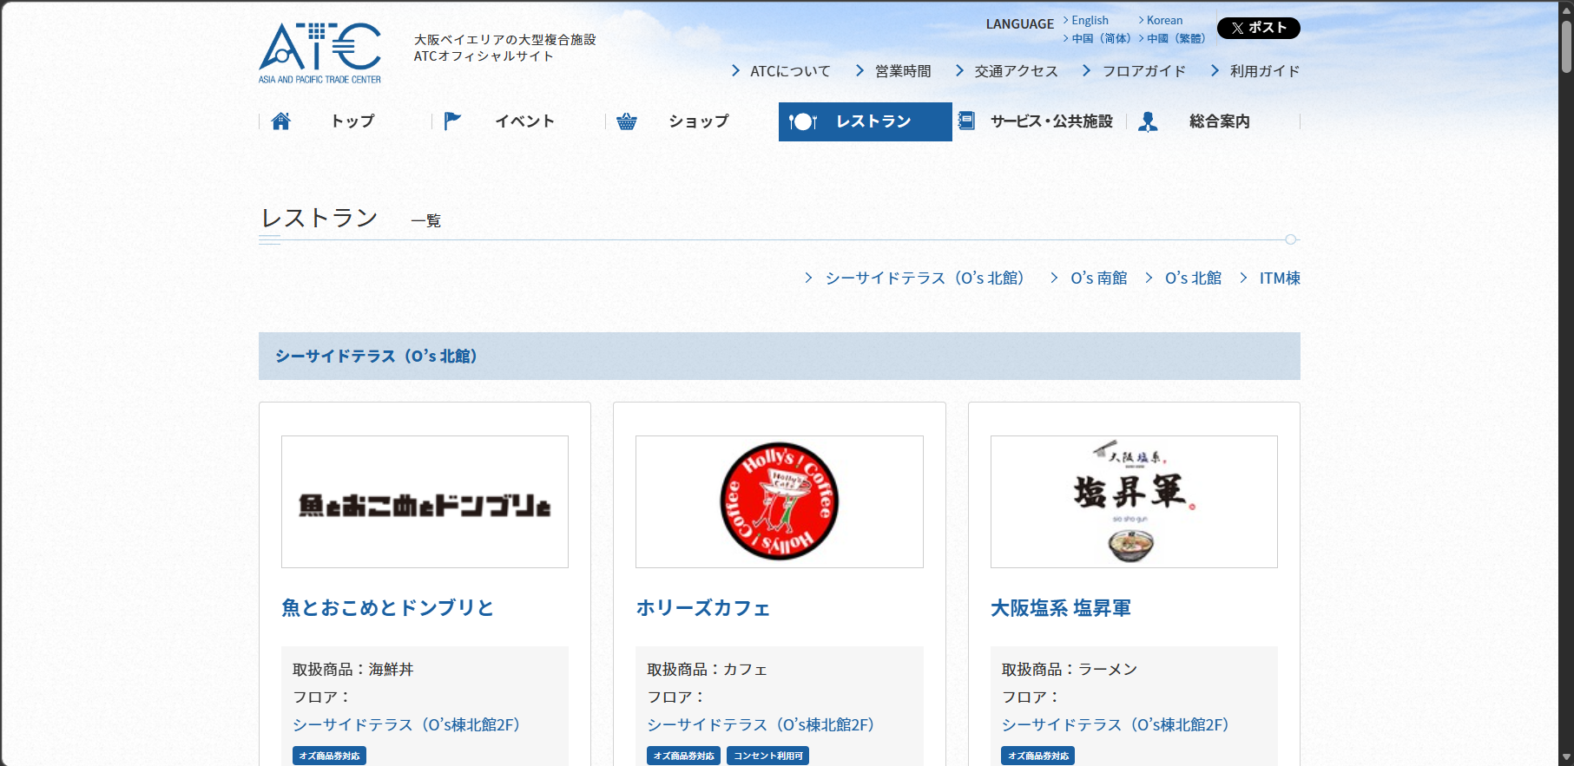This screenshot has width=1574, height=766.
Task: Open the 営業時間 business hours link
Action: [x=902, y=71]
